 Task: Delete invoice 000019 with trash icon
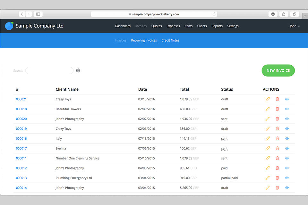[x=277, y=129]
